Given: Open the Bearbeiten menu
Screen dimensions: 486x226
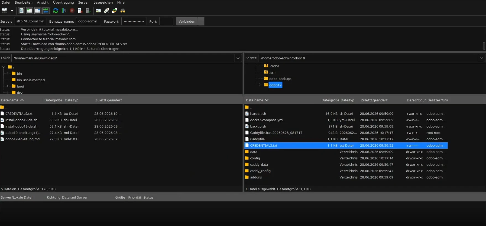Looking at the screenshot, I should pyautogui.click(x=23, y=2).
